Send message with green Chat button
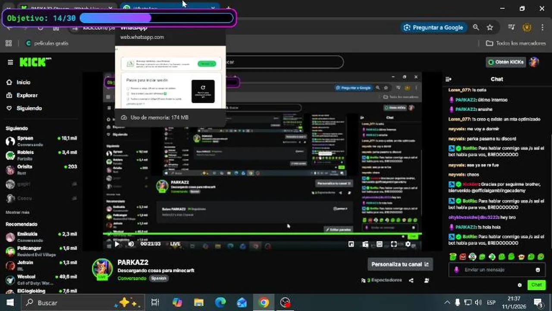552x311 pixels. [536, 285]
